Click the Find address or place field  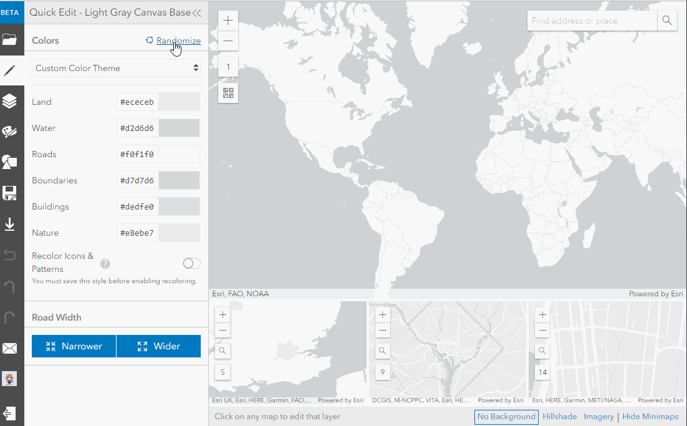[x=592, y=21]
